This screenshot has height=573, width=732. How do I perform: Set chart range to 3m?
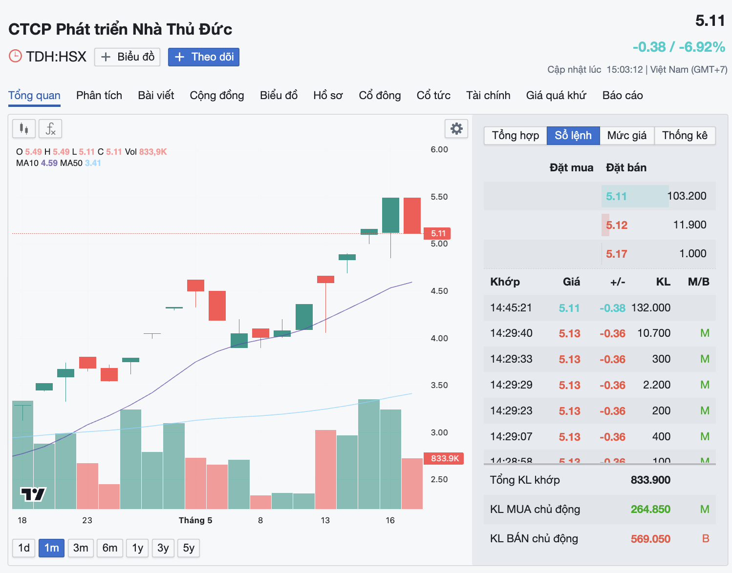pos(81,548)
